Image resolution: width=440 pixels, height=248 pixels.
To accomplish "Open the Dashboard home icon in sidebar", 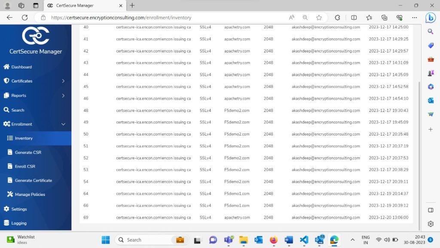I will coord(6,67).
